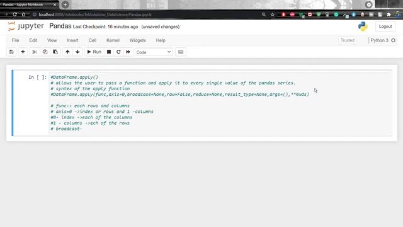
Task: Click the circular record icon in title bar
Action: 368,4
